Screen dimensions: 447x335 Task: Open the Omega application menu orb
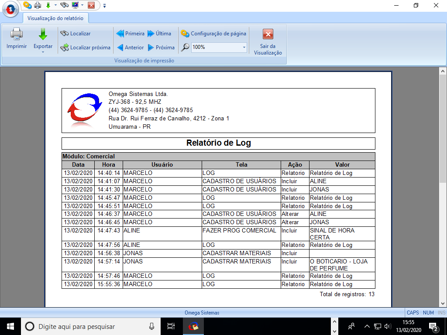pyautogui.click(x=10, y=8)
